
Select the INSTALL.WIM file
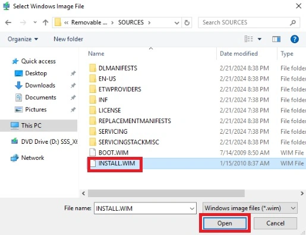coord(116,163)
